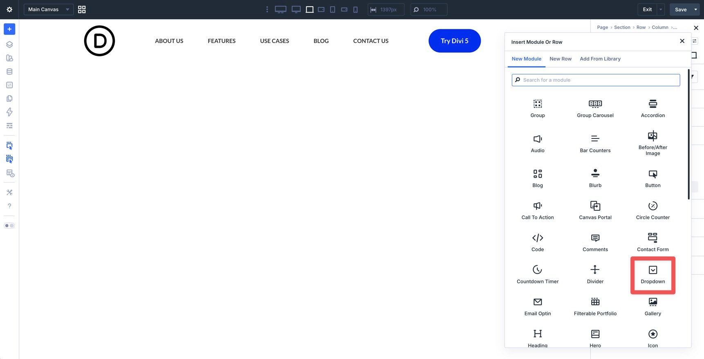Click the Search for a module field
Image resolution: width=704 pixels, height=359 pixels.
(x=596, y=80)
